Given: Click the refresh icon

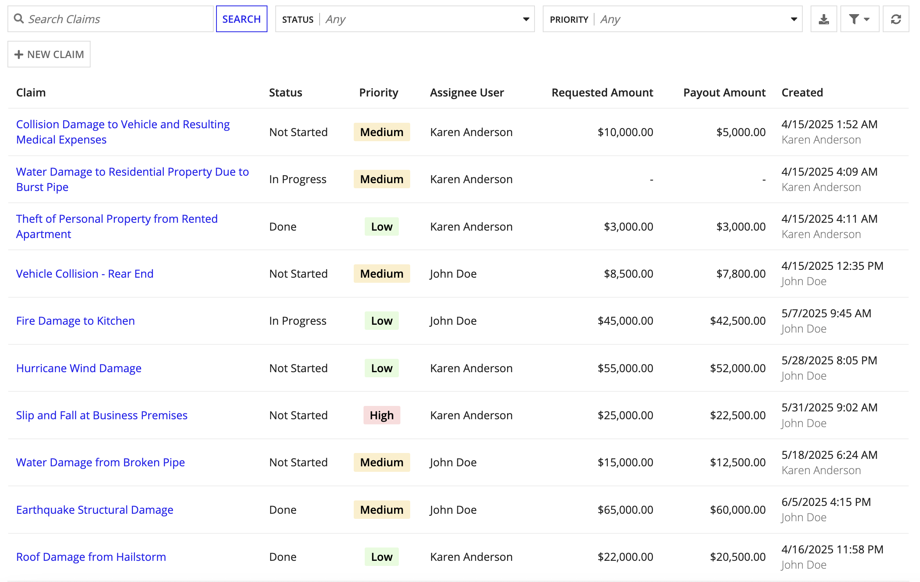Looking at the screenshot, I should click(896, 19).
